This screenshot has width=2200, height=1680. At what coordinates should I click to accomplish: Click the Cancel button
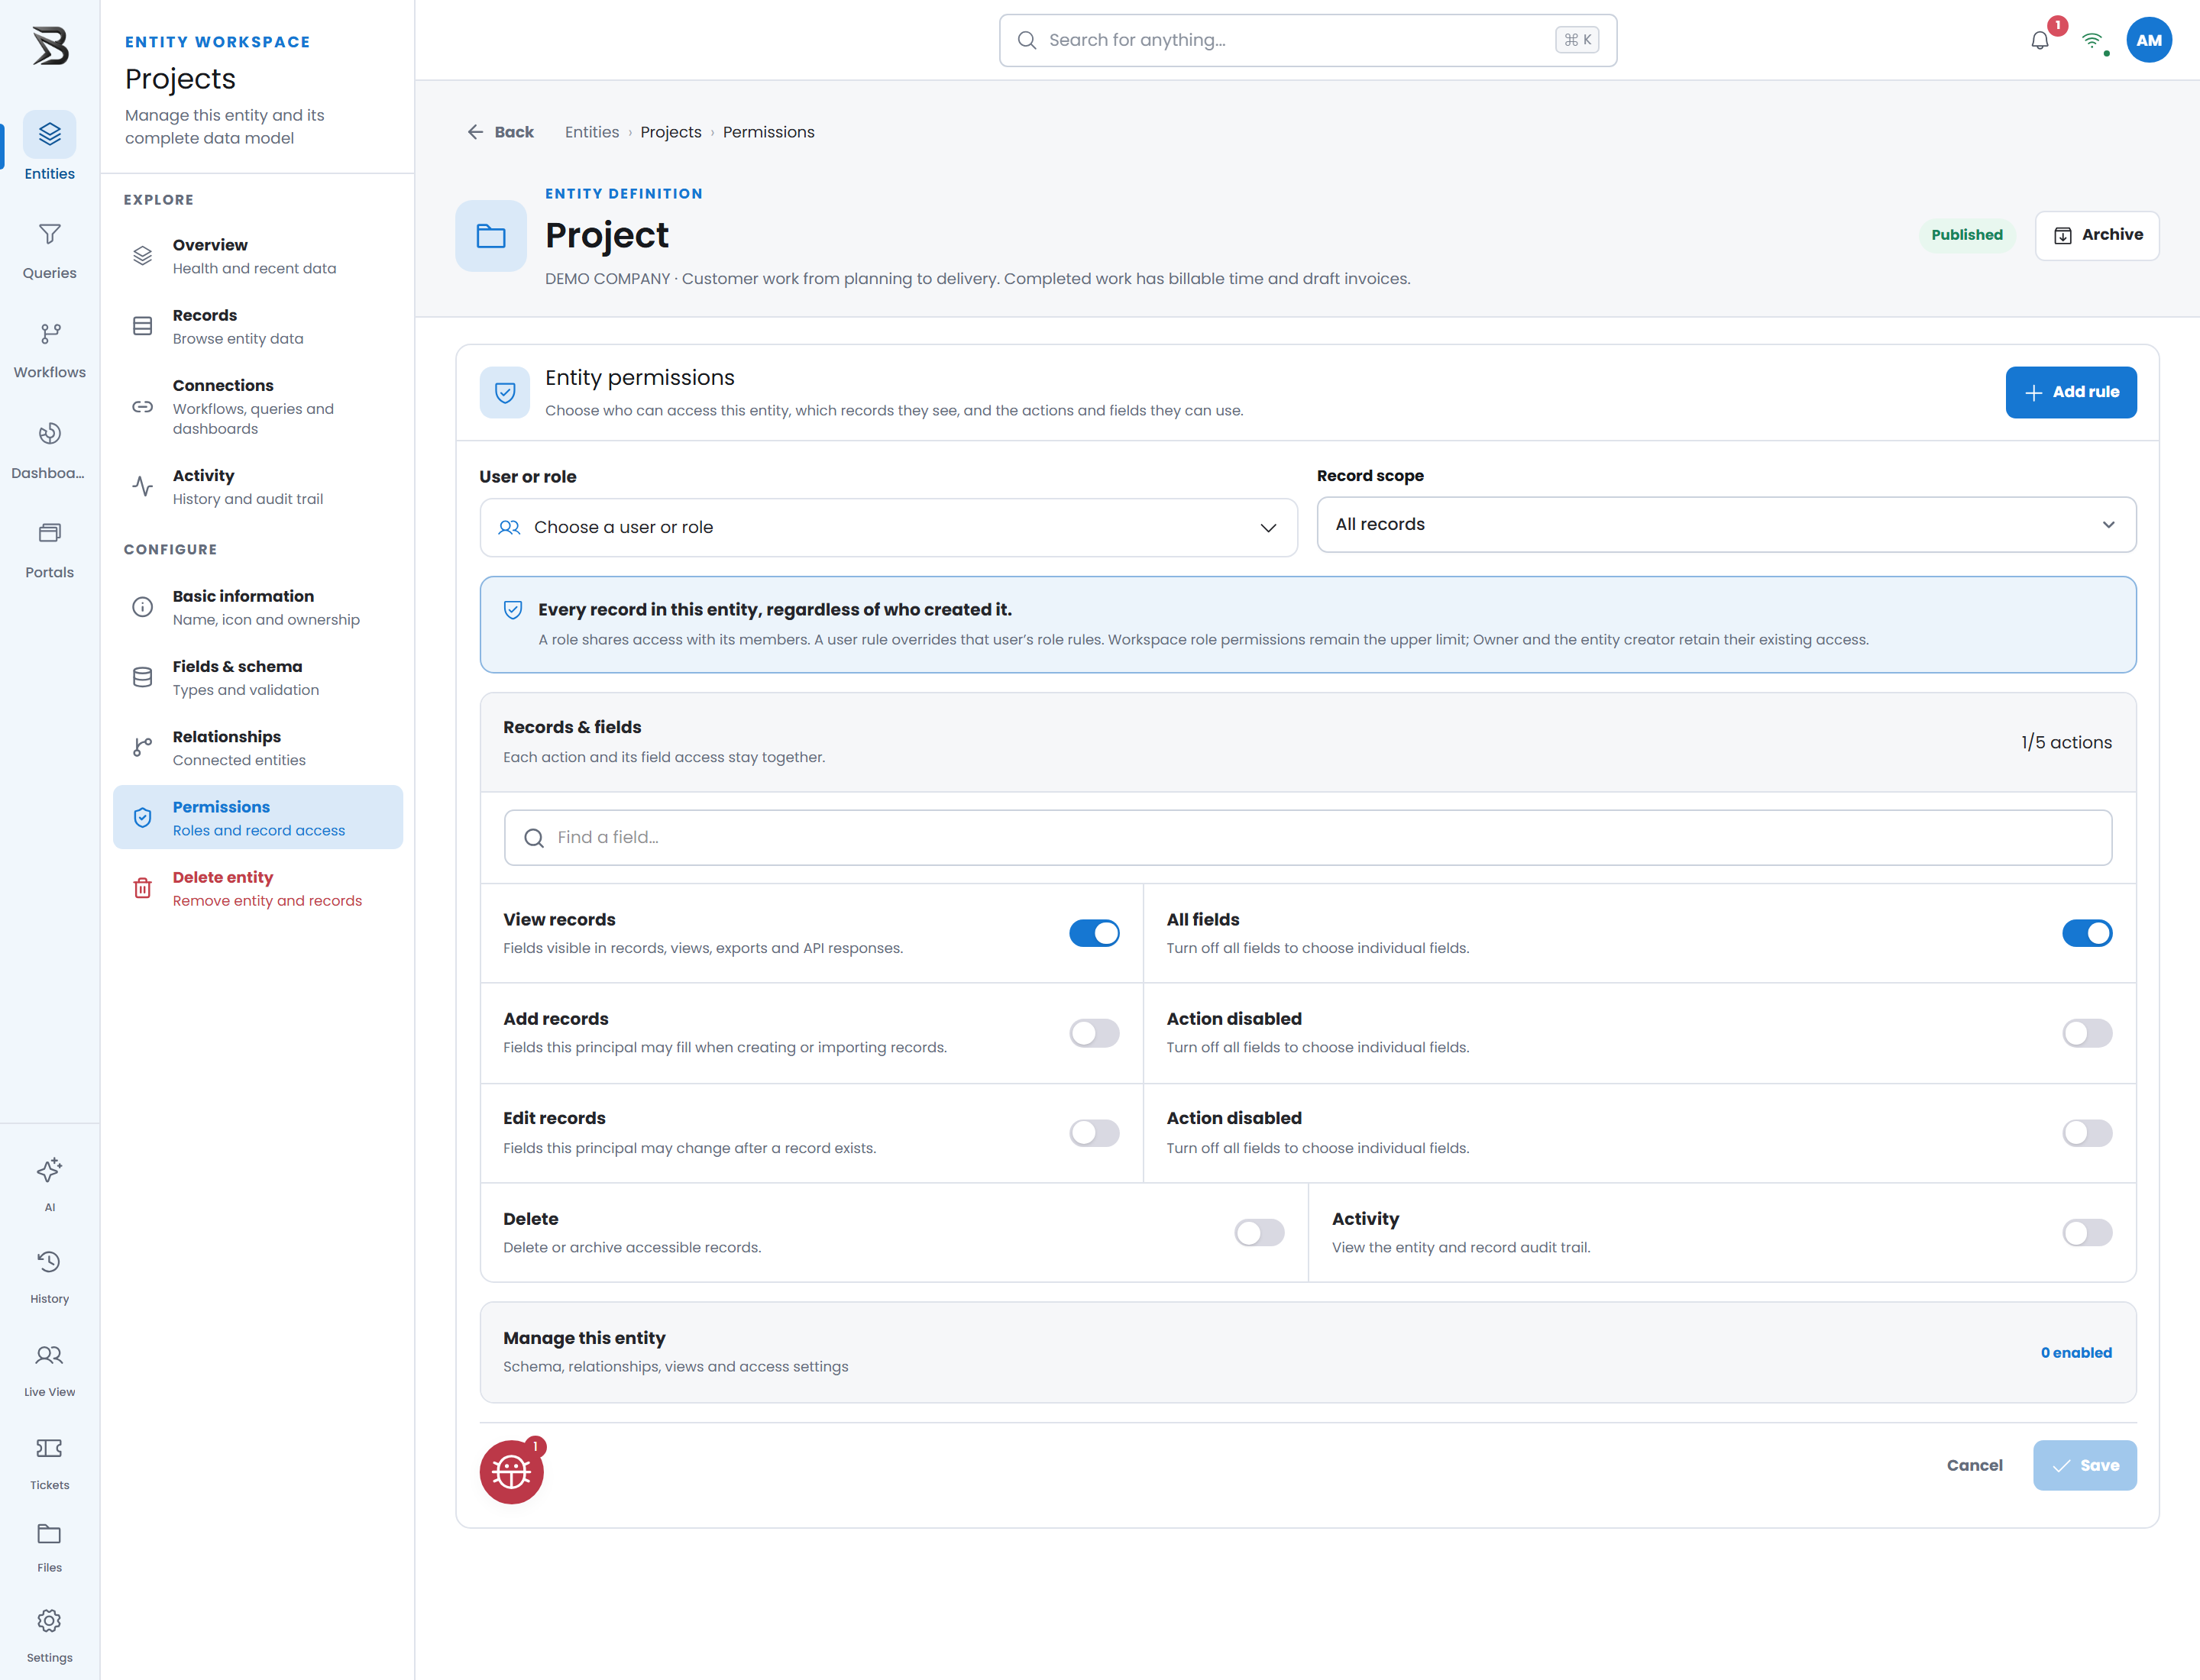click(x=1974, y=1465)
